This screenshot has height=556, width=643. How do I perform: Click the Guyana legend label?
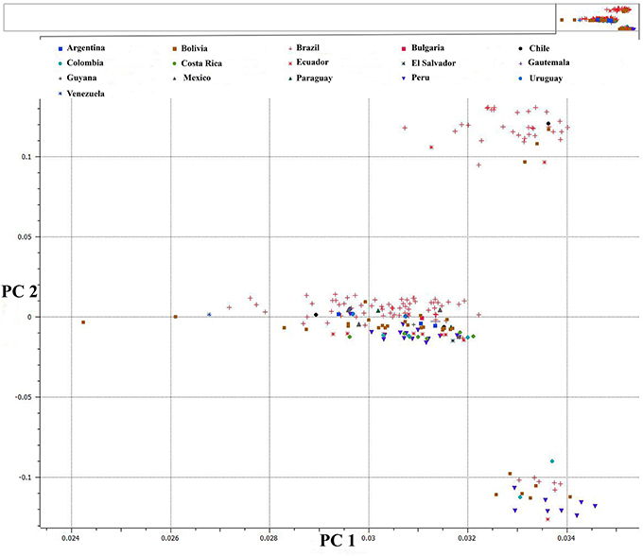point(81,78)
